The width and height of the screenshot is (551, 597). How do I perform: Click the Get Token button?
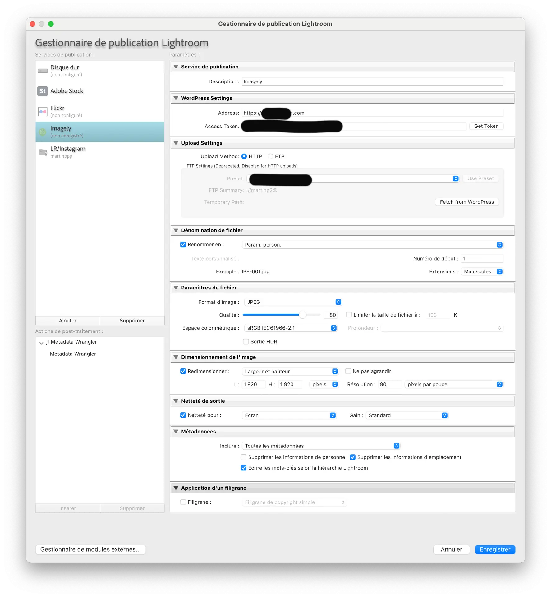(486, 126)
